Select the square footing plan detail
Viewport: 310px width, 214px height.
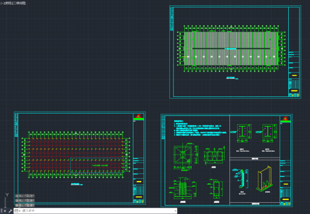coord(183,155)
